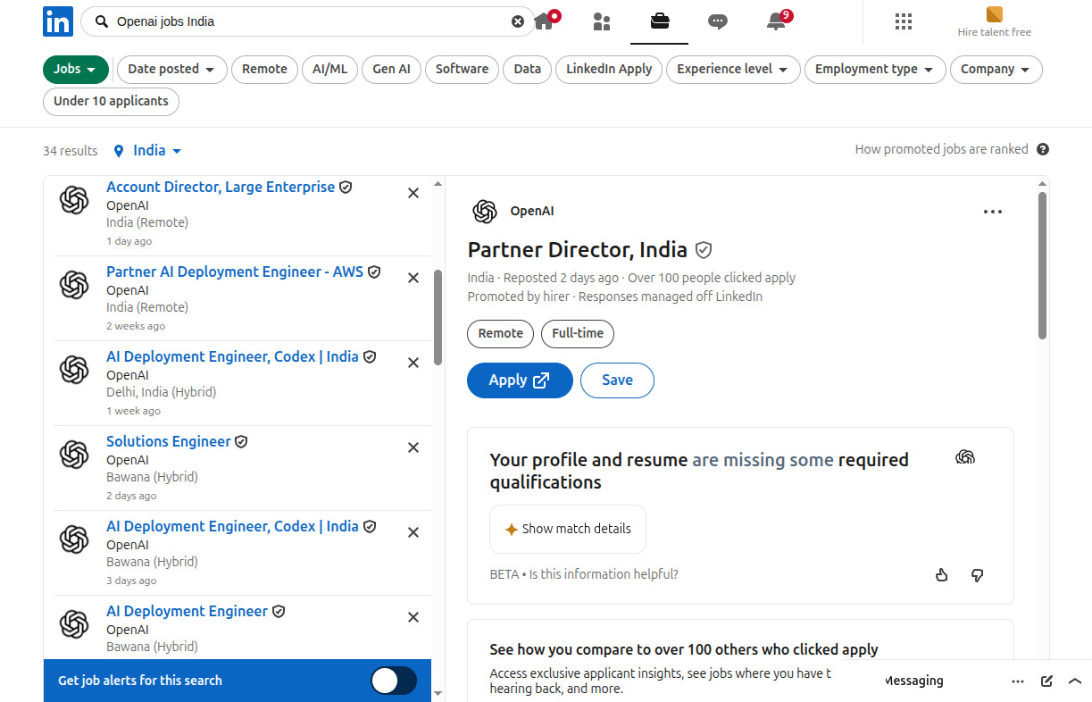Viewport: 1092px width, 702px height.
Task: Click the OpenAI logo in job details header
Action: (485, 212)
